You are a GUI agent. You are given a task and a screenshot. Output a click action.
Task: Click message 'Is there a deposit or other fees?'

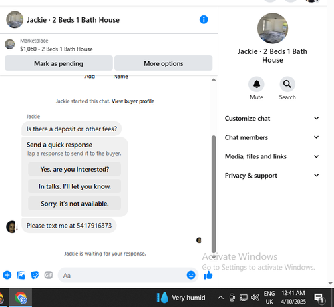(71, 129)
